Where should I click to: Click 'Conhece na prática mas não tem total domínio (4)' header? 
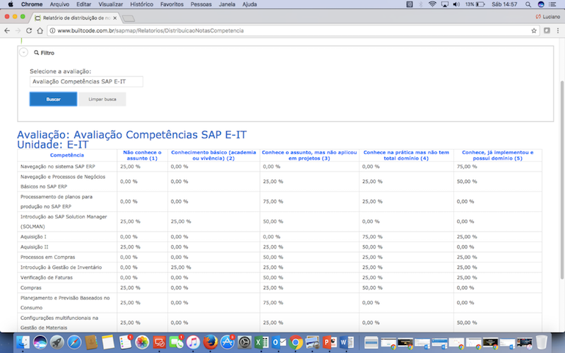(406, 155)
